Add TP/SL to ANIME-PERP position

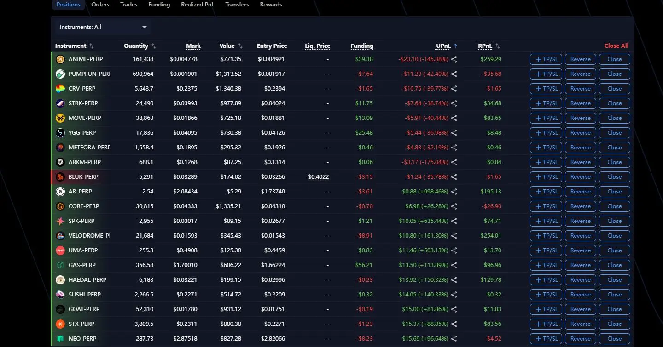tap(546, 59)
